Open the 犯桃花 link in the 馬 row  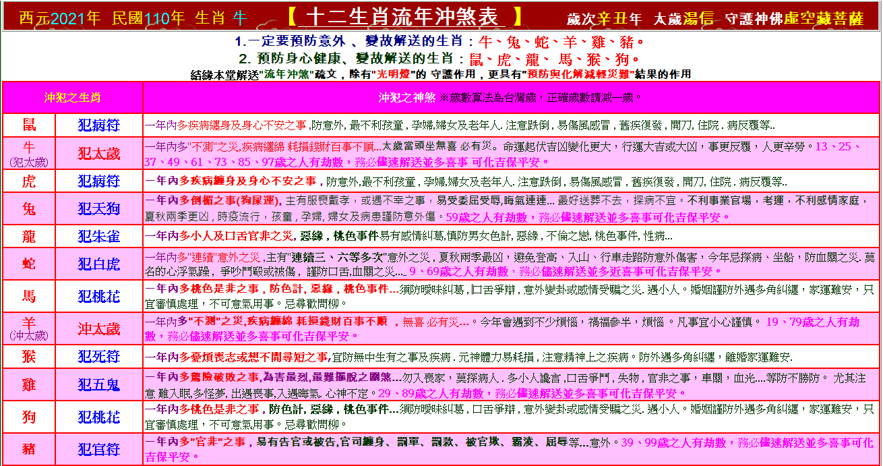[99, 297]
